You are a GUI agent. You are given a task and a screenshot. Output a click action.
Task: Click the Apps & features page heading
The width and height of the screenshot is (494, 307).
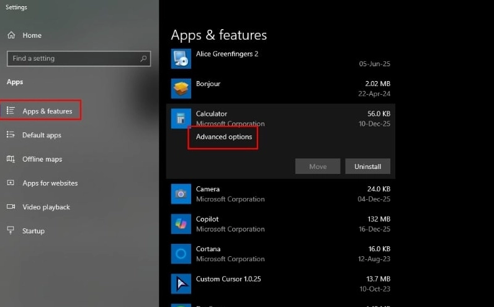point(218,35)
